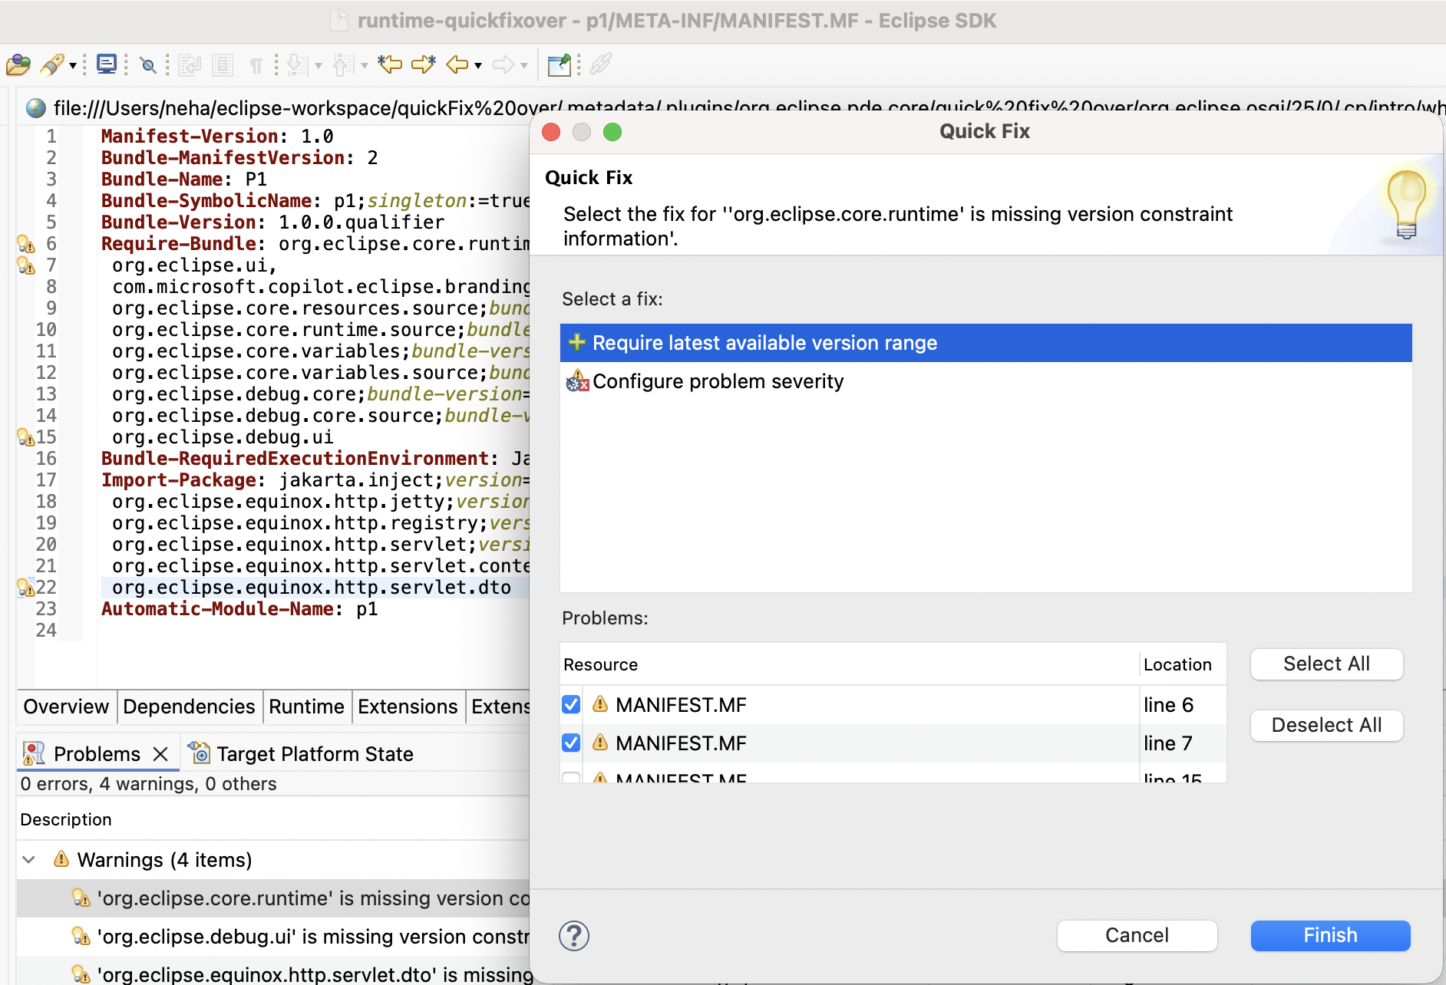Open the Search icon dropdown arrow
The image size is (1446, 985).
point(73,66)
